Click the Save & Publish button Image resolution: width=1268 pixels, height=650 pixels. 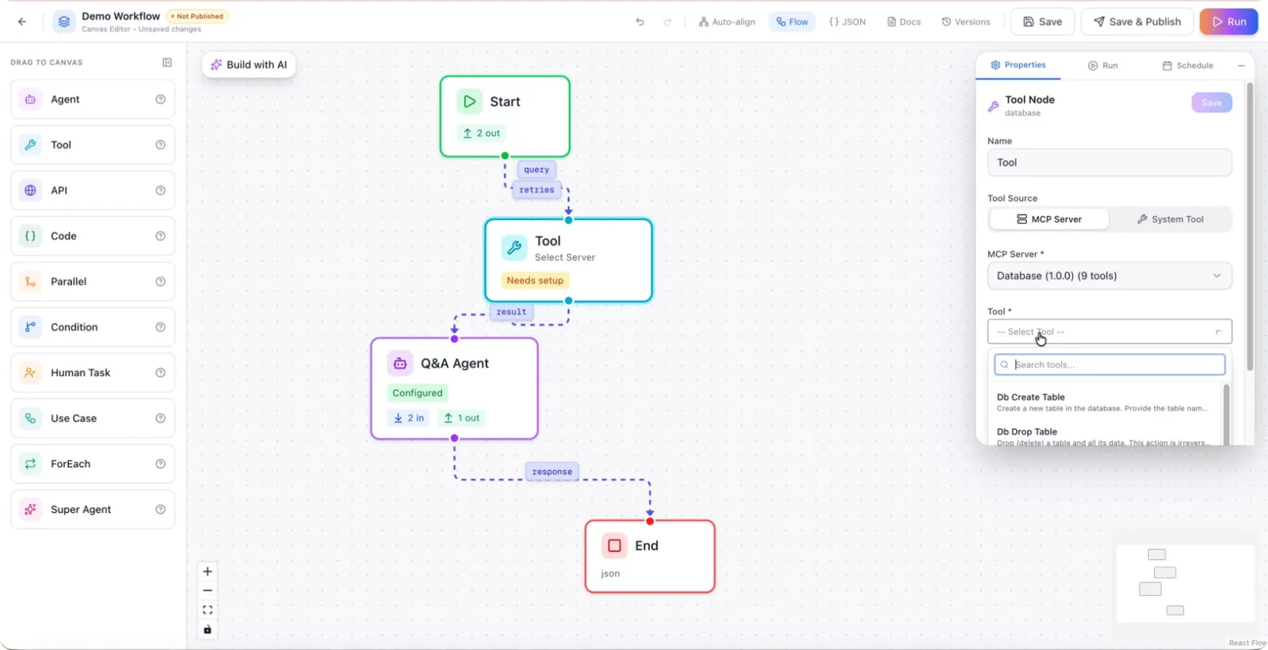(1137, 22)
